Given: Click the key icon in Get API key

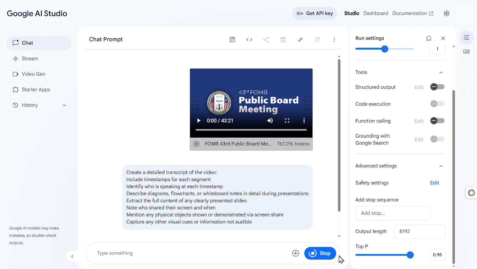Looking at the screenshot, I should (300, 13).
